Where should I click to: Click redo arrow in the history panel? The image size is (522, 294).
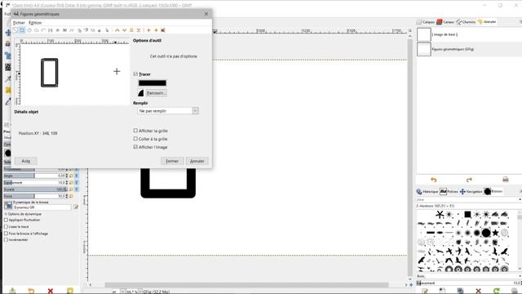click(x=469, y=180)
